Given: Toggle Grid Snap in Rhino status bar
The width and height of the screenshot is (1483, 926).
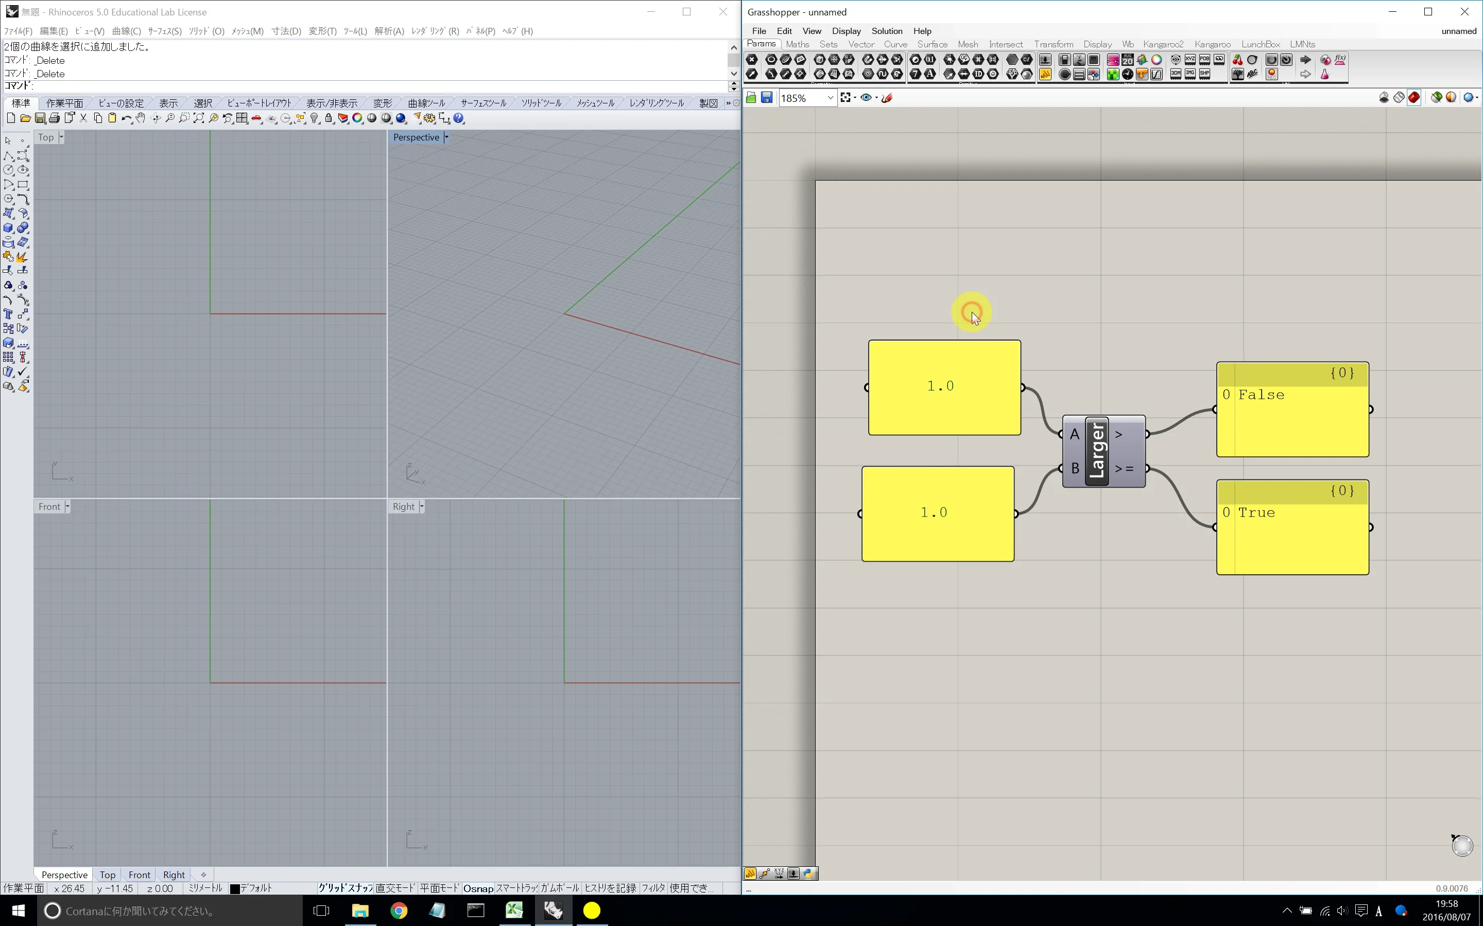Looking at the screenshot, I should tap(346, 888).
